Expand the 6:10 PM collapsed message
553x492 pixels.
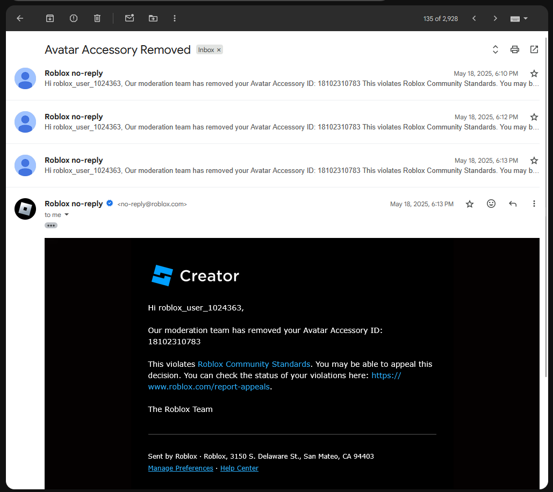tap(273, 78)
